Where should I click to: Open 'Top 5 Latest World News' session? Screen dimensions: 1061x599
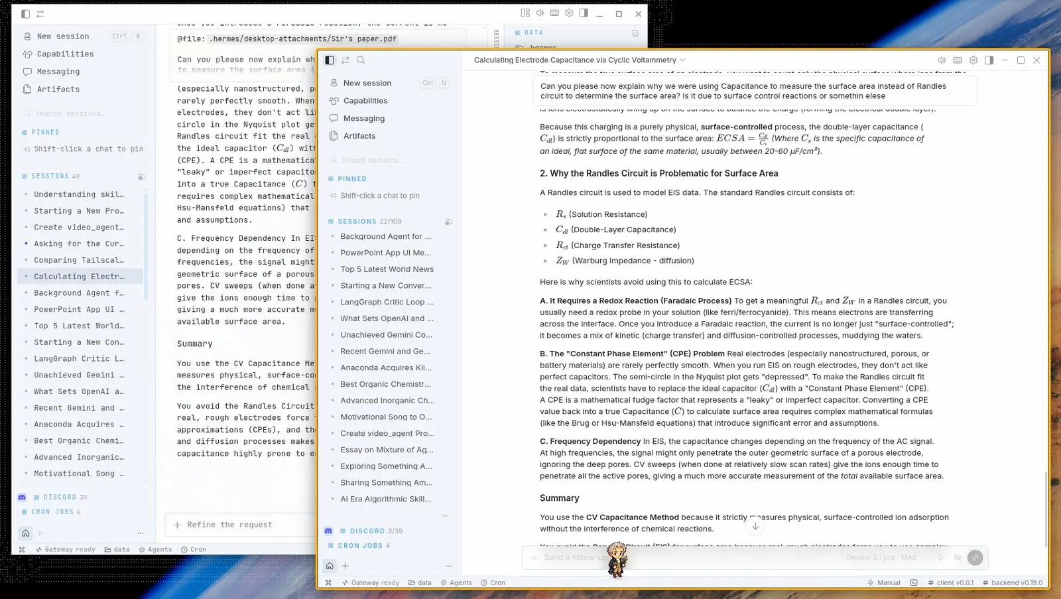[387, 269]
